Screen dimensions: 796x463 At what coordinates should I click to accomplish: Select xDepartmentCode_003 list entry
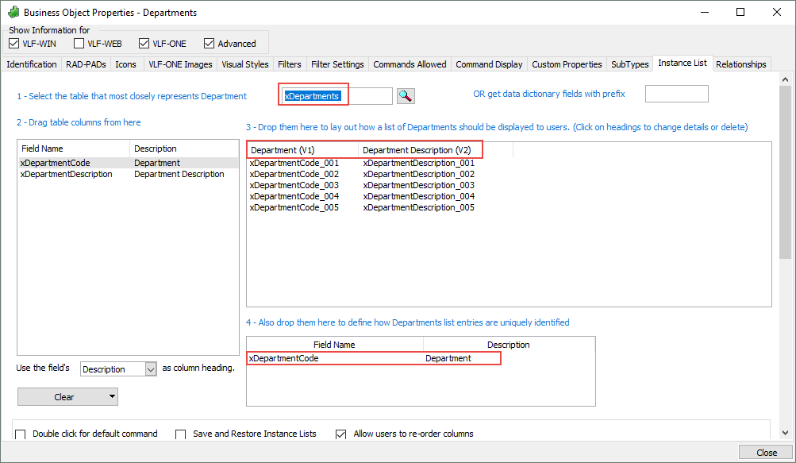tap(294, 185)
